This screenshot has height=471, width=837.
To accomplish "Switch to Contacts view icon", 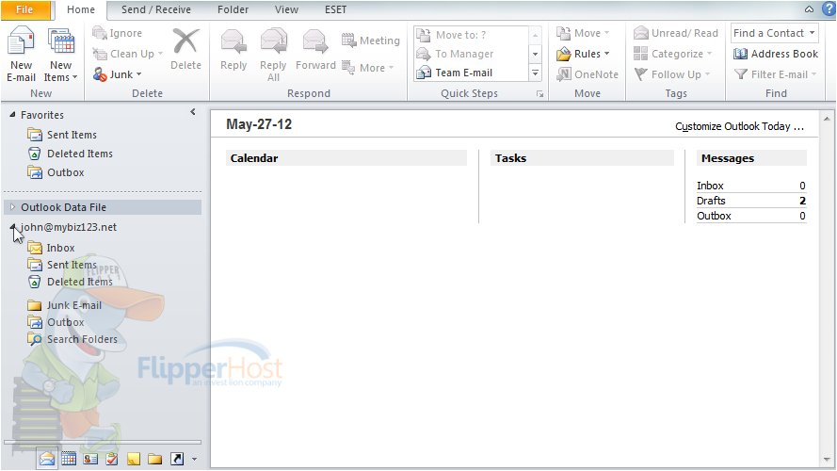I will (90, 459).
